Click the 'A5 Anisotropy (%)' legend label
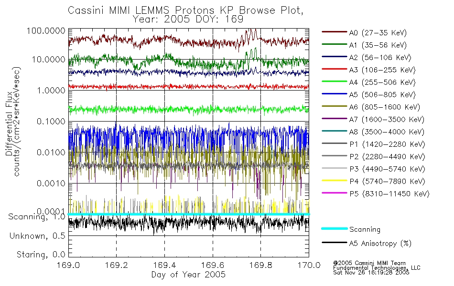 [x=380, y=244]
